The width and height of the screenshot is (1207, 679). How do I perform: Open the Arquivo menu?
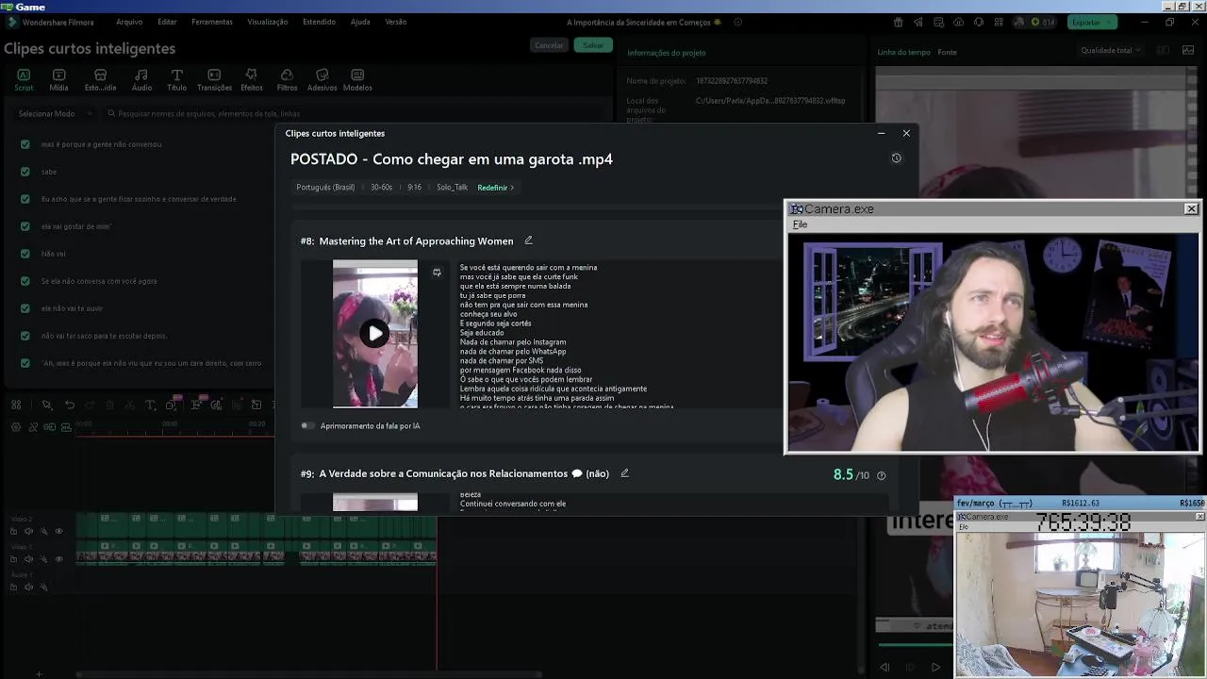coord(129,22)
